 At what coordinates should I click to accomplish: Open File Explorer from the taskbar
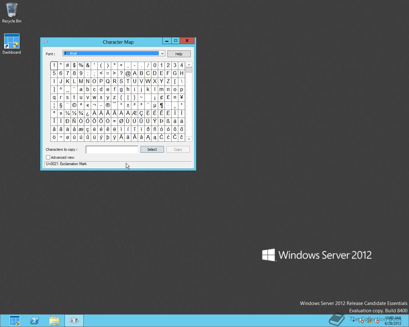tap(54, 321)
